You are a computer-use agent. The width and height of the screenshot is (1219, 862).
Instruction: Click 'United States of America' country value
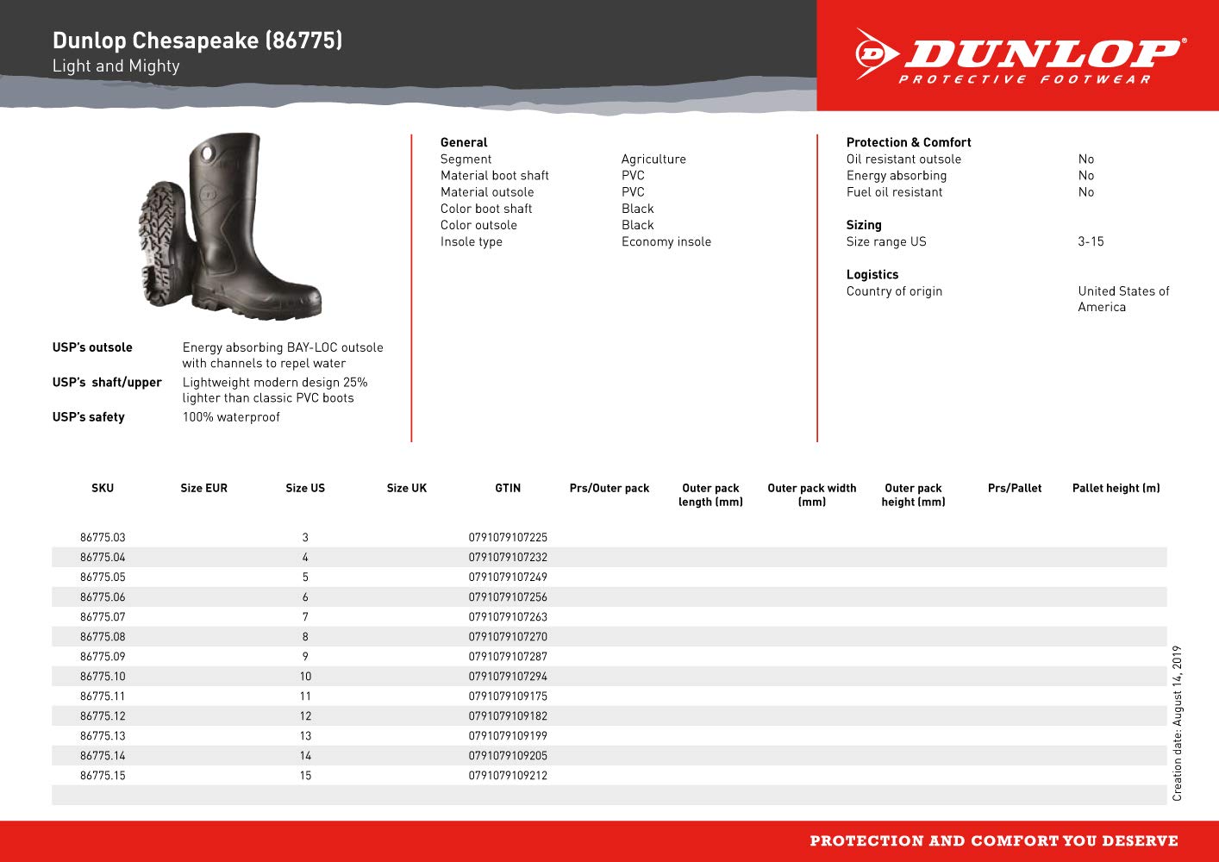(1122, 299)
